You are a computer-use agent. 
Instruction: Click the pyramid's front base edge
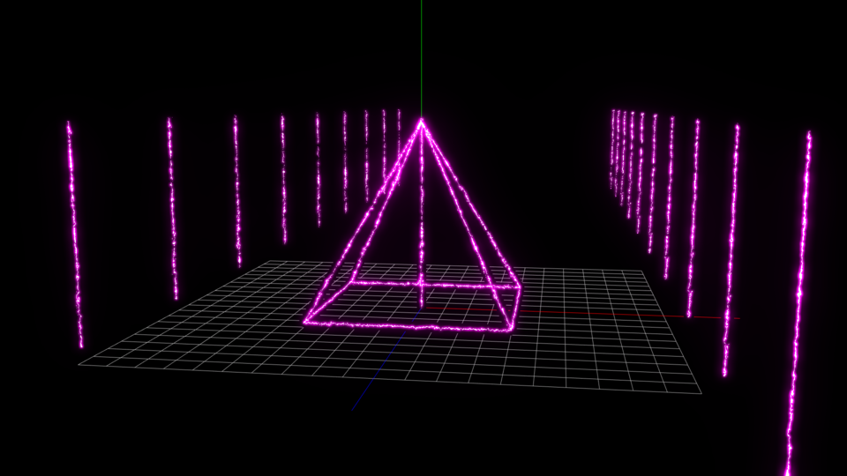[x=408, y=325]
